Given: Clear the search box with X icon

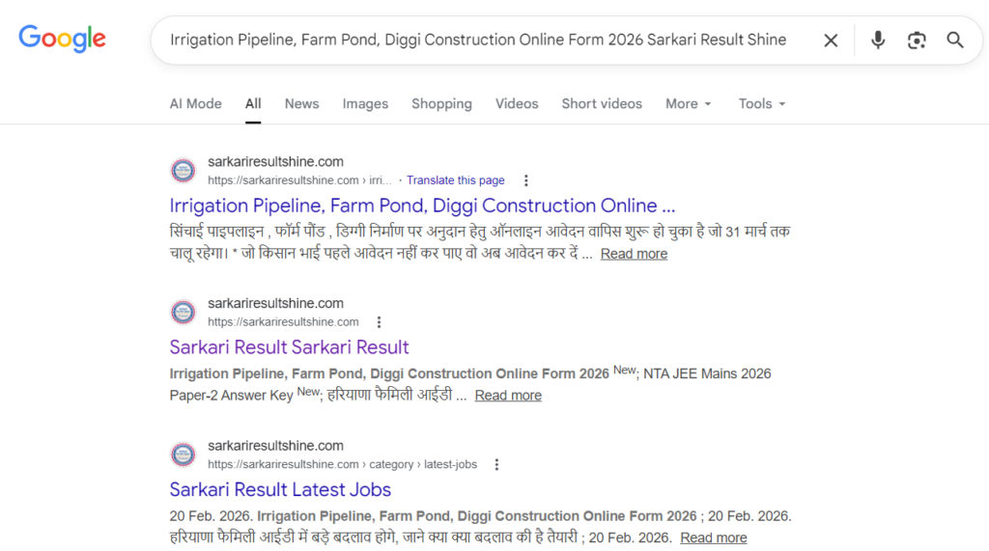Looking at the screenshot, I should click(x=831, y=40).
